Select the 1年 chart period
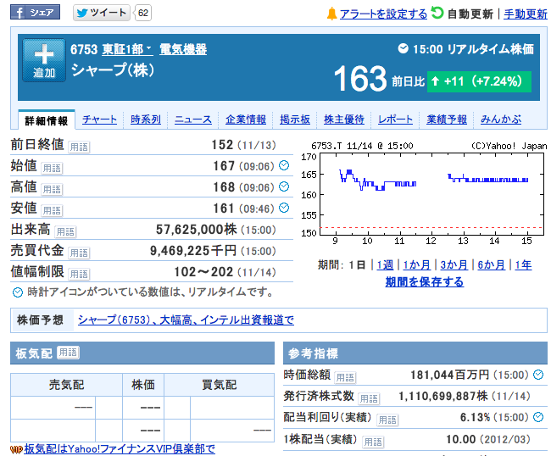 523,265
